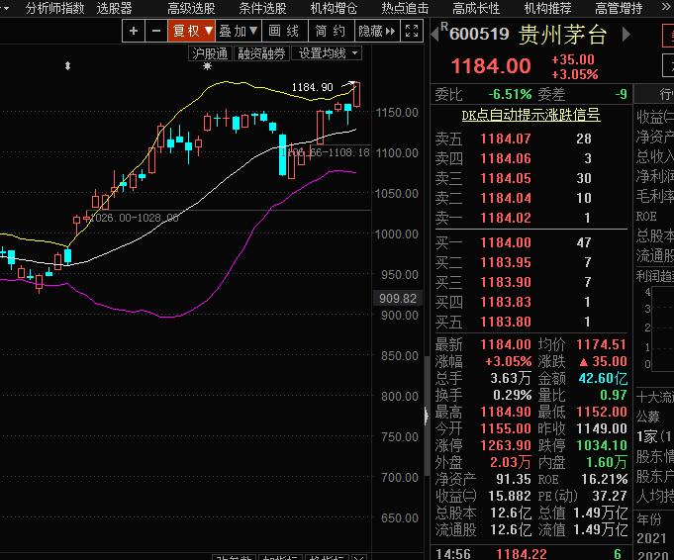Image resolution: width=674 pixels, height=560 pixels.
Task: Go to previous stock arrow
Action: pyautogui.click(x=434, y=35)
